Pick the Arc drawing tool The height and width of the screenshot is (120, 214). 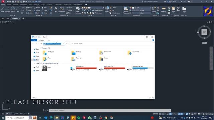click(x=18, y=10)
